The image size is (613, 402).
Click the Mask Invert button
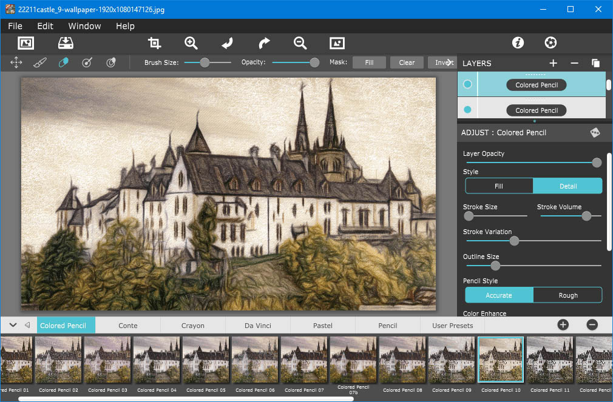click(442, 62)
